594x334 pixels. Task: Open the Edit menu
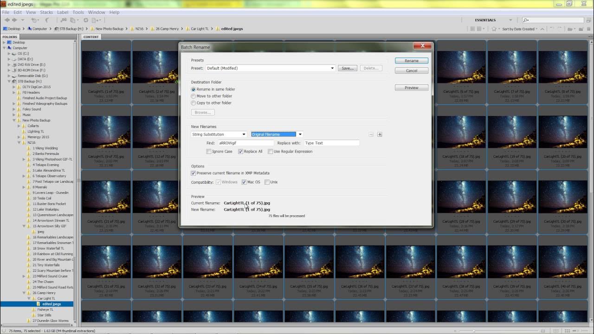[18, 12]
